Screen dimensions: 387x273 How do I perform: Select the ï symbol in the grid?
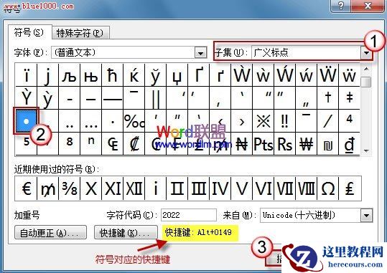(26, 75)
